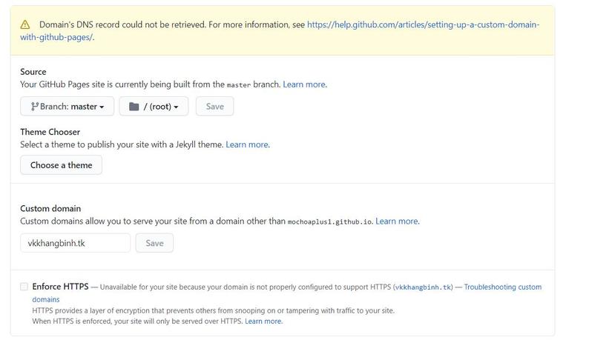
Task: Click the Choose a theme button
Action: point(61,165)
